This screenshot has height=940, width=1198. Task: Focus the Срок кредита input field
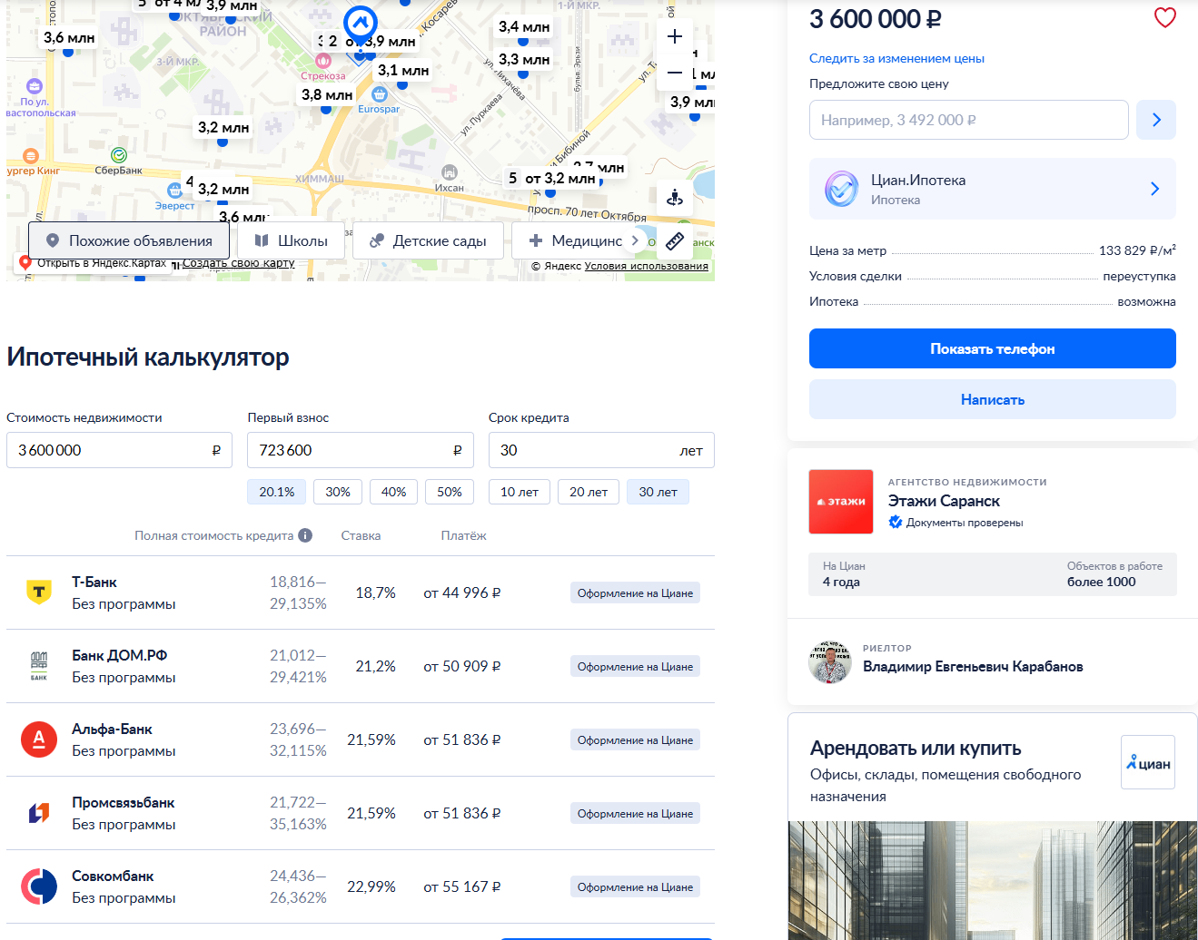click(601, 450)
